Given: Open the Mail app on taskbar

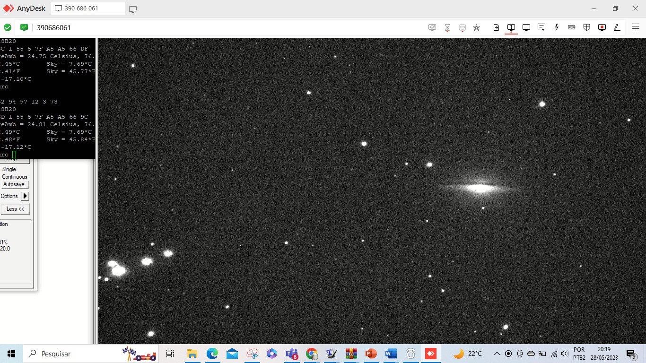Looking at the screenshot, I should (x=232, y=354).
